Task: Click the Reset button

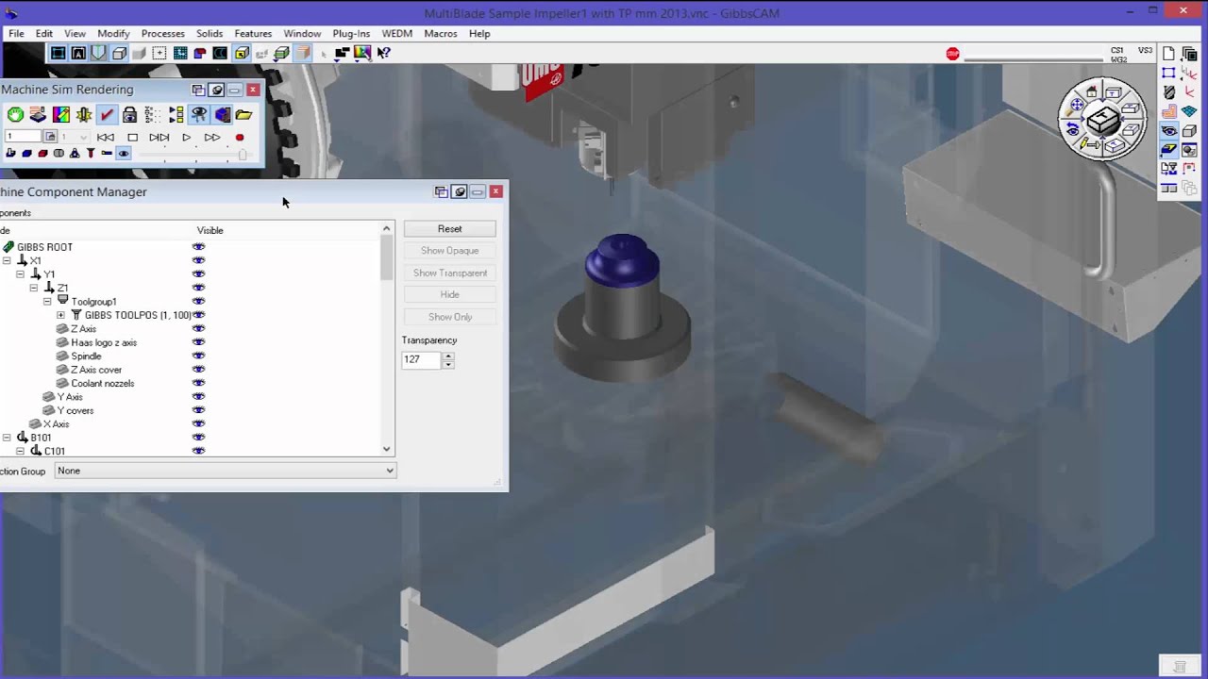Action: (449, 229)
